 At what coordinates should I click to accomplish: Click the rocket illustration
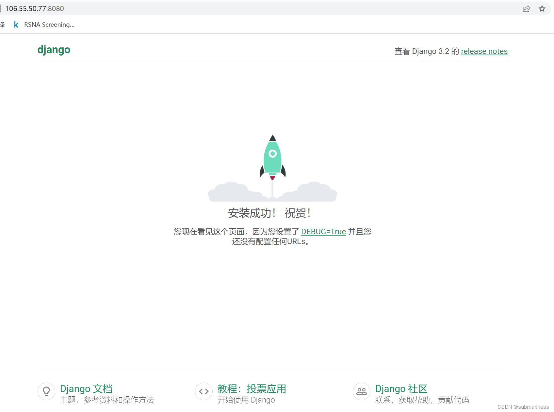(273, 168)
